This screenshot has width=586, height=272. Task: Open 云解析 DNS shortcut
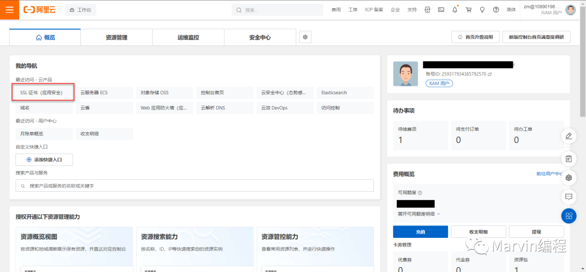(225, 108)
